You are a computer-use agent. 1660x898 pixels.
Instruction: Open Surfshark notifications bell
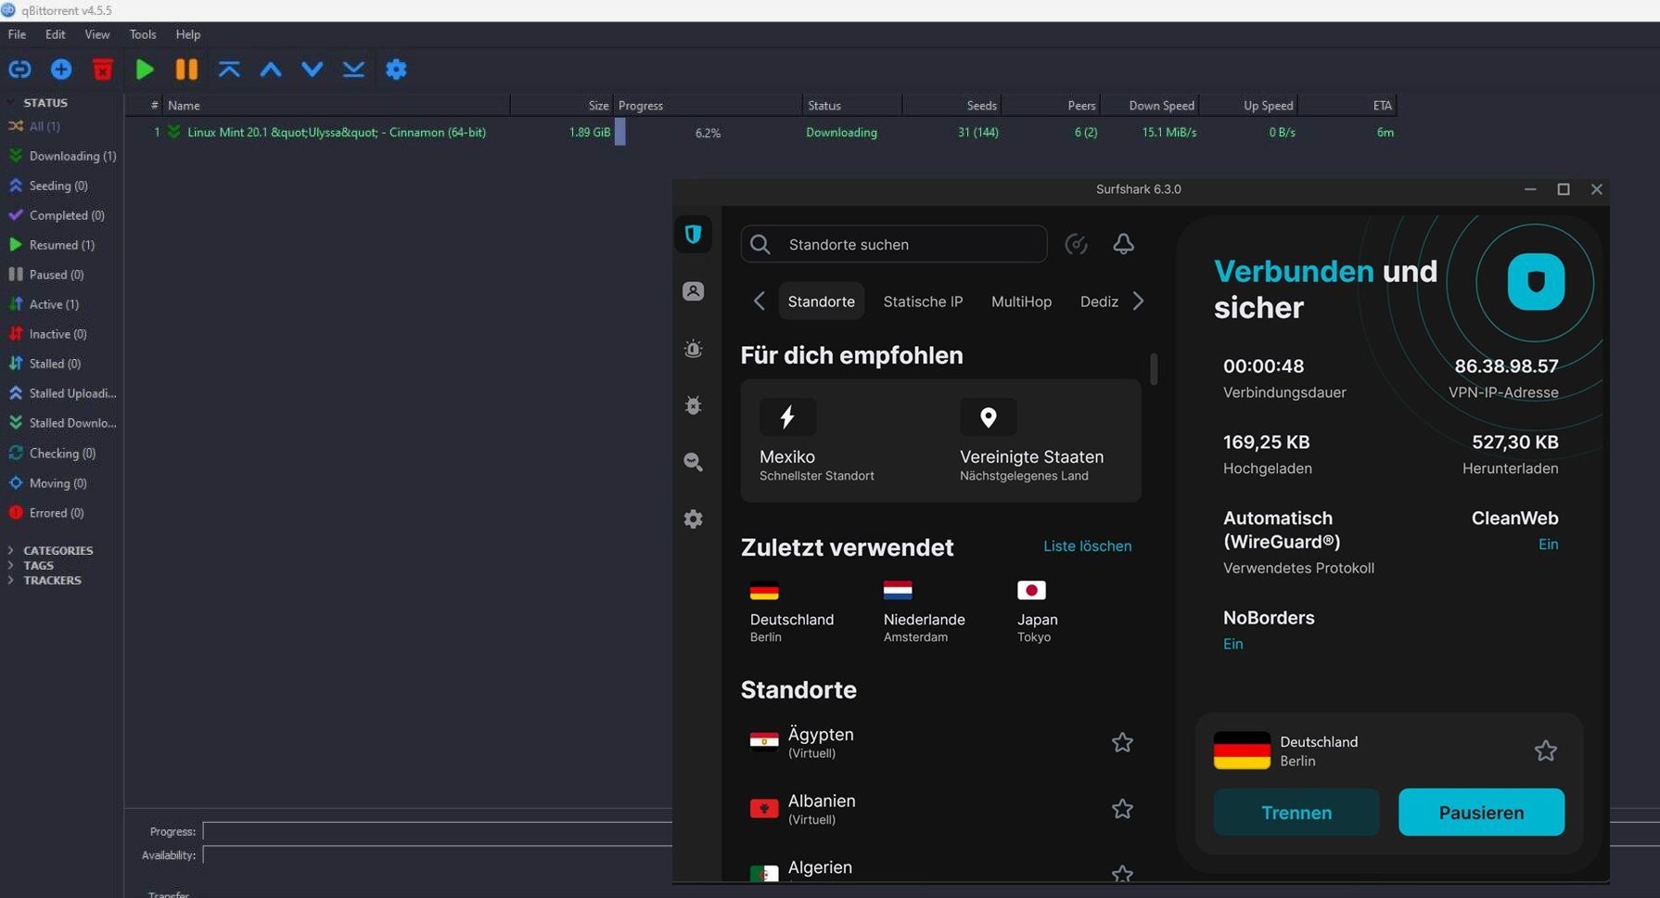click(x=1123, y=243)
